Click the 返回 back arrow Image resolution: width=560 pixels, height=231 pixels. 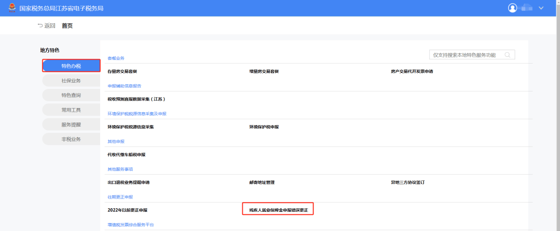40,26
